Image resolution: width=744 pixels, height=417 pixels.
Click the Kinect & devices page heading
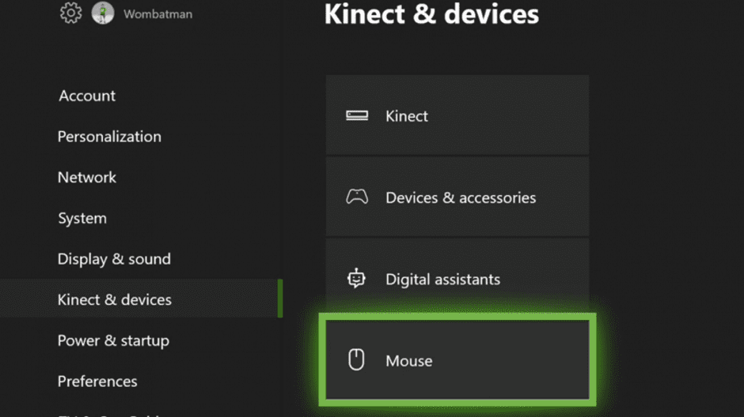click(x=431, y=13)
